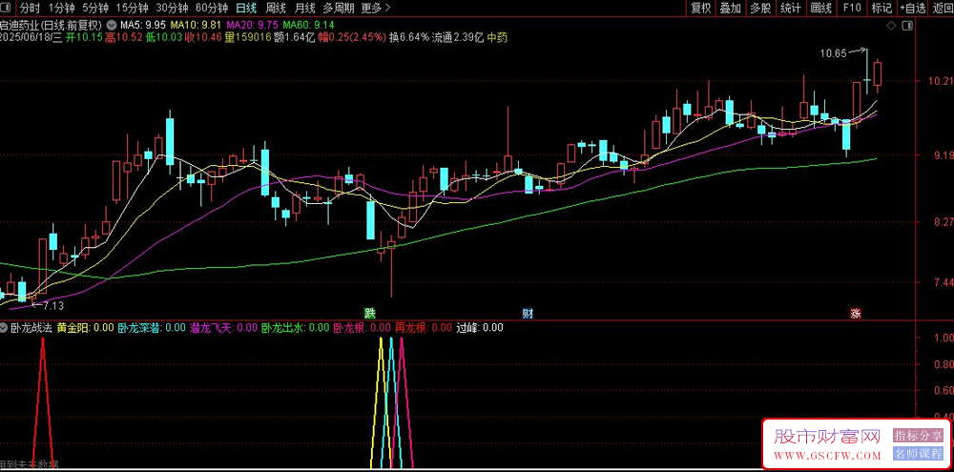Select the 60分钟 period tab
Screen dimensions: 954x472
pos(212,8)
